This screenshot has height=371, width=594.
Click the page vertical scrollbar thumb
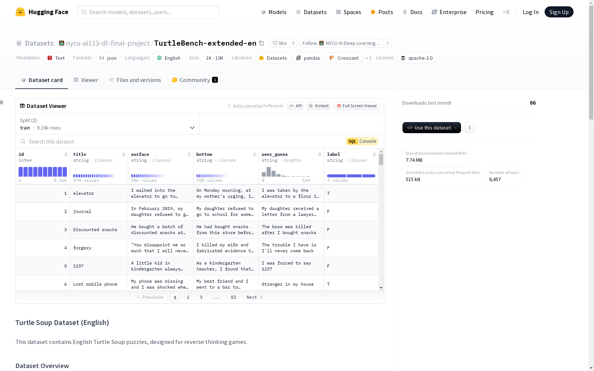point(591,63)
